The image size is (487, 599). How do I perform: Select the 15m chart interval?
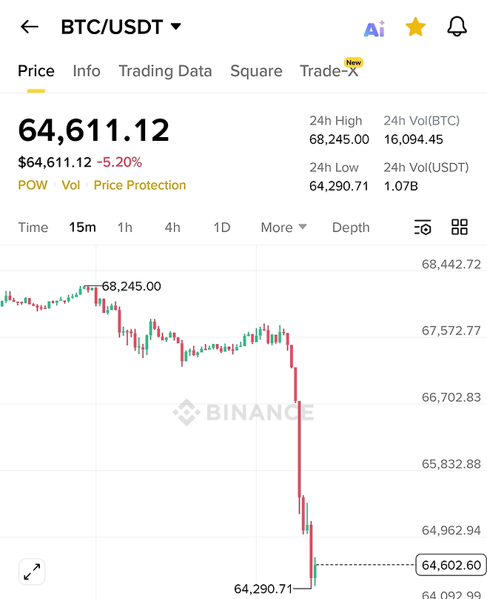tap(82, 228)
